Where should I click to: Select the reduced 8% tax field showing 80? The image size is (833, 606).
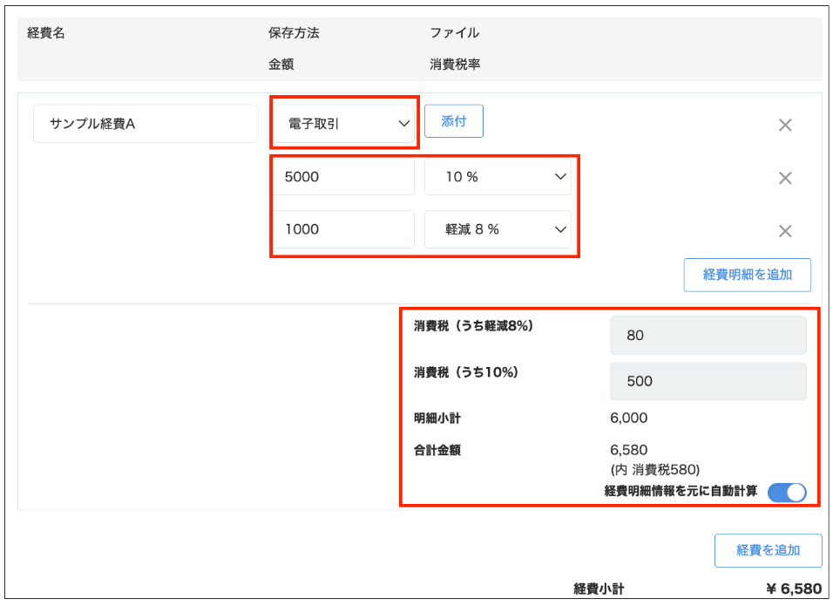708,335
